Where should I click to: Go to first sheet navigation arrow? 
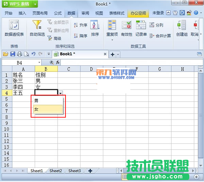pos(5,171)
